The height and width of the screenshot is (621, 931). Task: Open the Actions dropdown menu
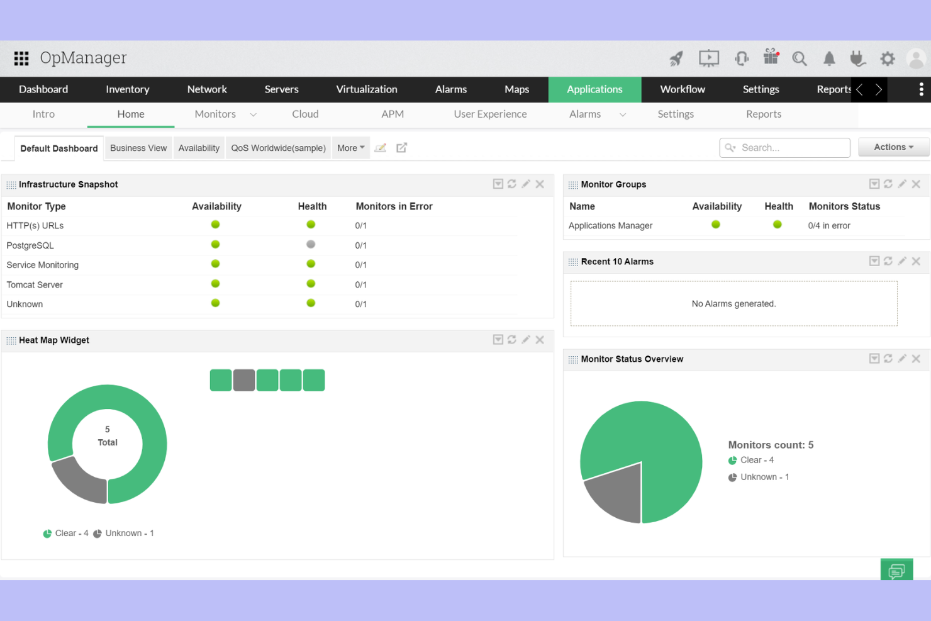coord(893,147)
